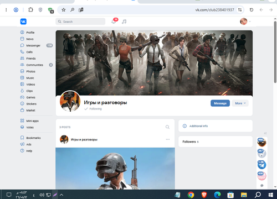This screenshot has width=277, height=199.
Task: Go back using the browser arrow
Action: (261, 10)
